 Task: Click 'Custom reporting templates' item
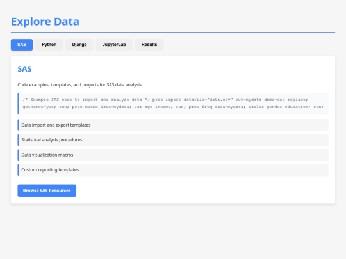(173, 170)
